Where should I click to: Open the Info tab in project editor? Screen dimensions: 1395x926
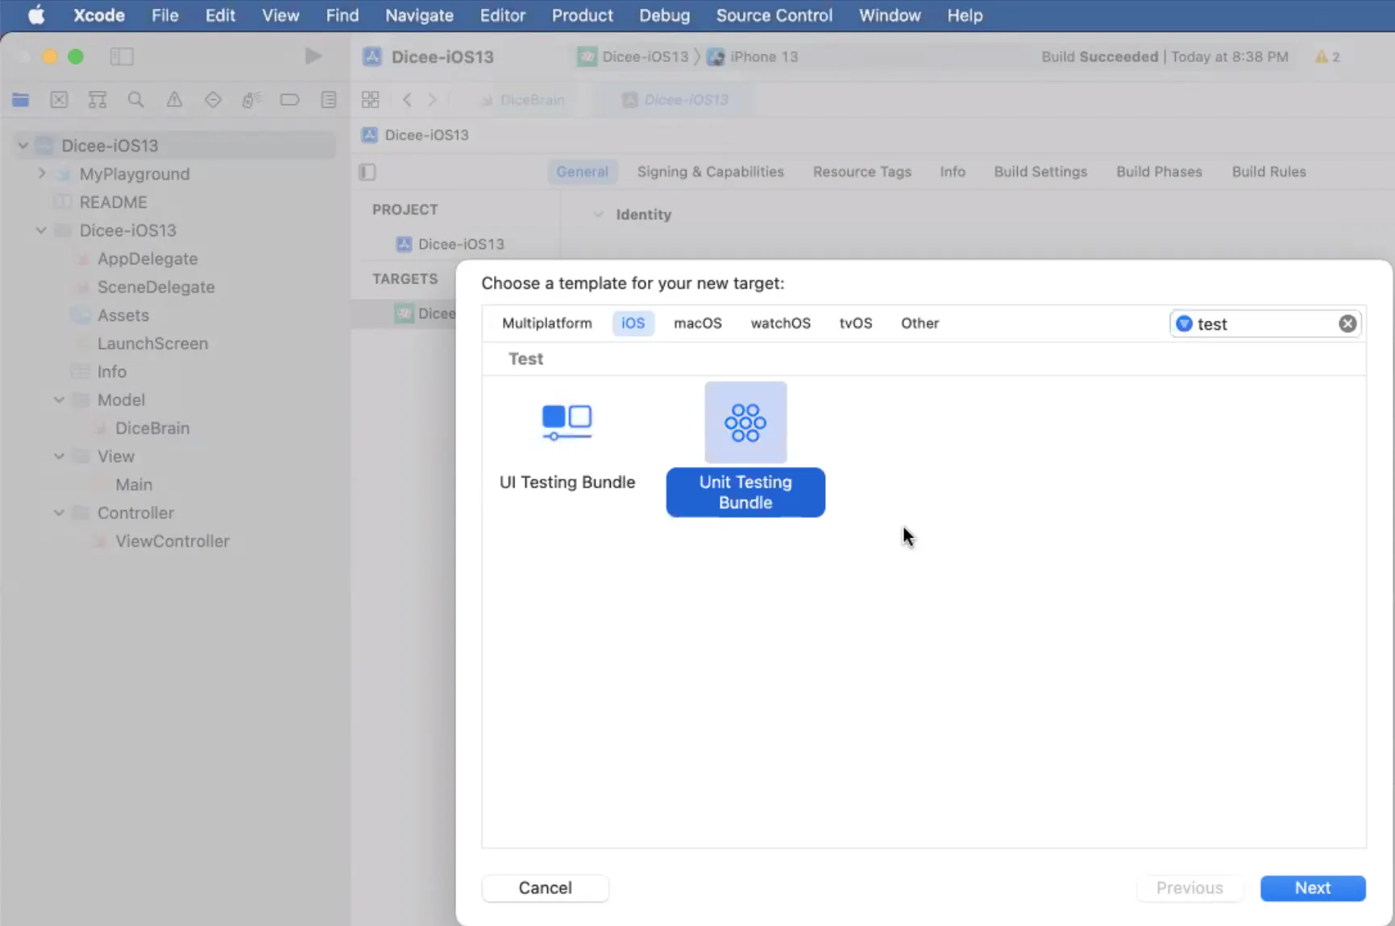coord(953,172)
